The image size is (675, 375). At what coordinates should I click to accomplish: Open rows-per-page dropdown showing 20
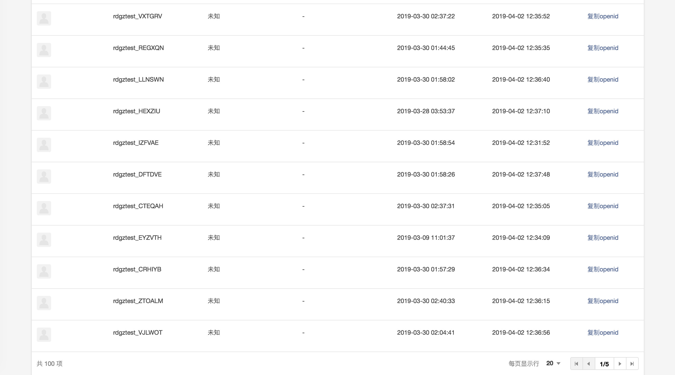pos(553,363)
